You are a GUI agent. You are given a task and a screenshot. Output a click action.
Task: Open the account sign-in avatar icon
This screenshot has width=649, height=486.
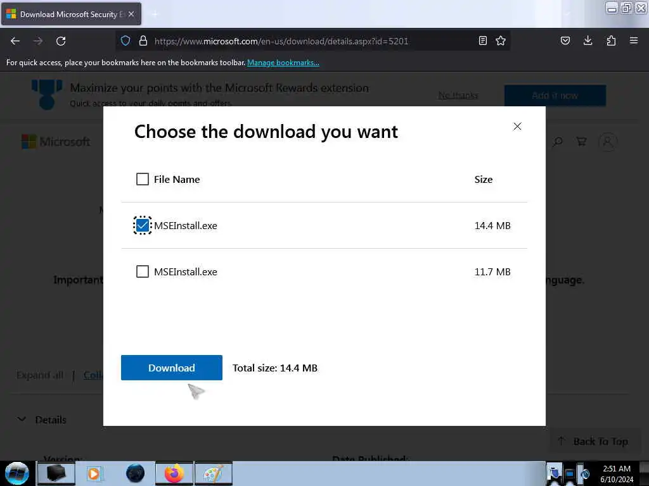tap(608, 142)
